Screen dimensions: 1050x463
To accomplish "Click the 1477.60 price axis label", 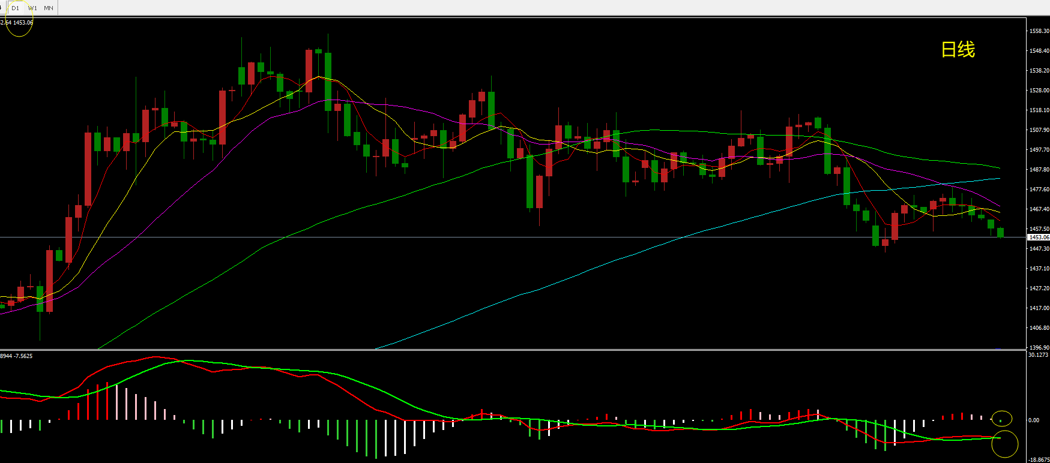I will point(1039,189).
